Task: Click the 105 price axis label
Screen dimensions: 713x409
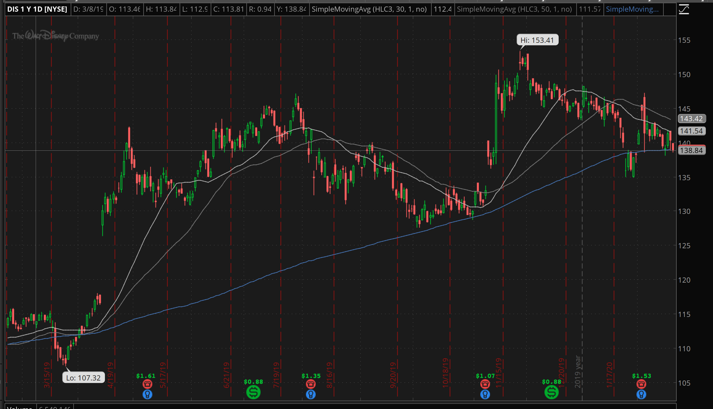Action: (684, 383)
